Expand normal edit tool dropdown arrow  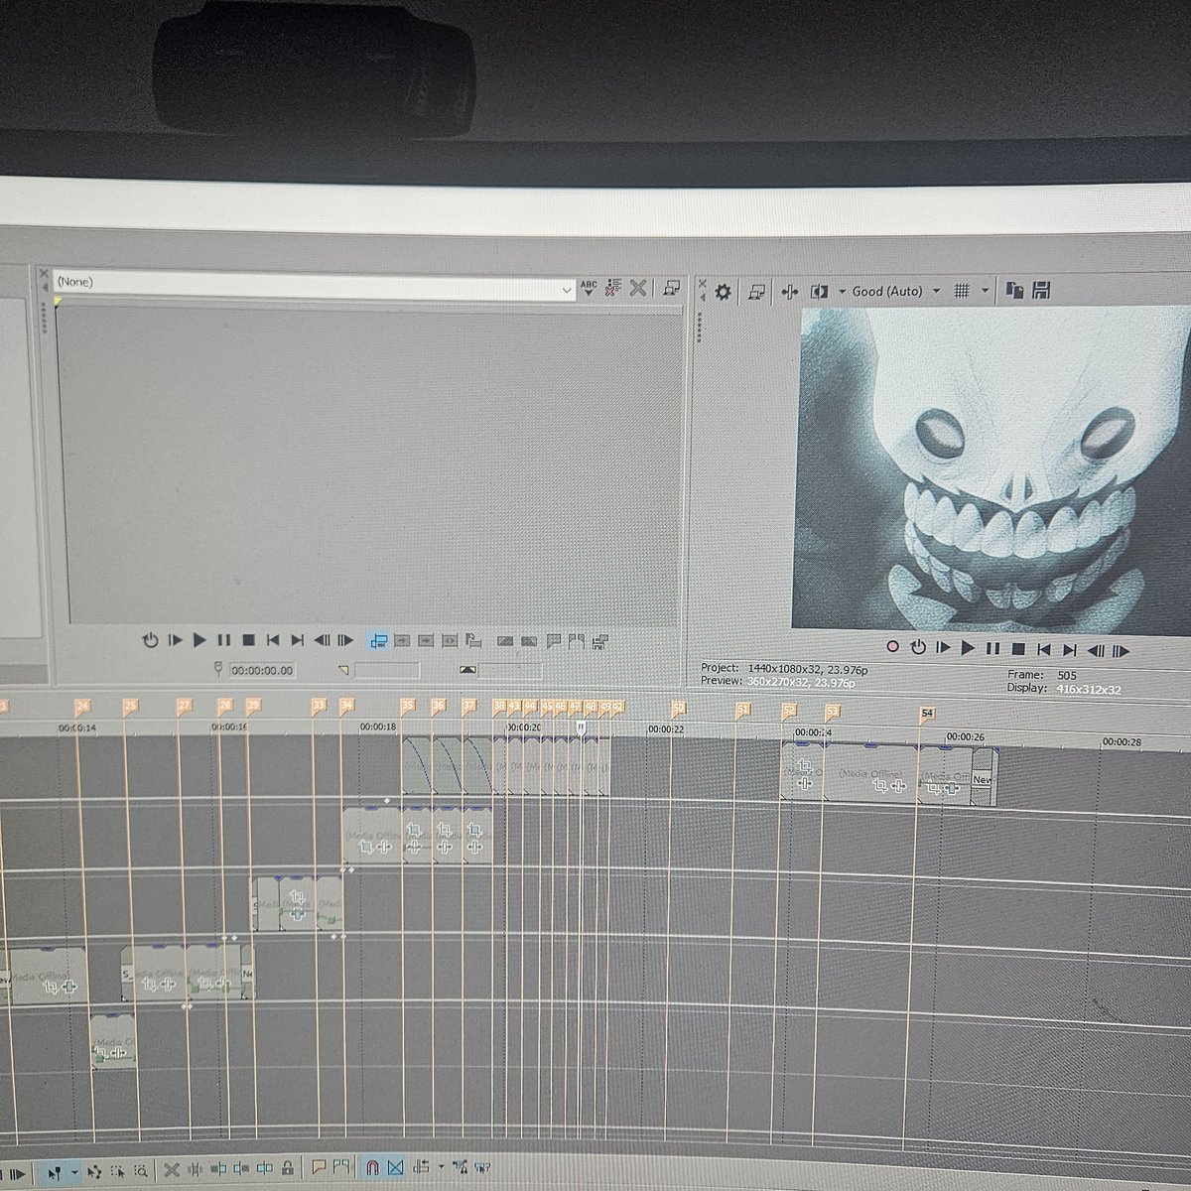[x=74, y=1172]
